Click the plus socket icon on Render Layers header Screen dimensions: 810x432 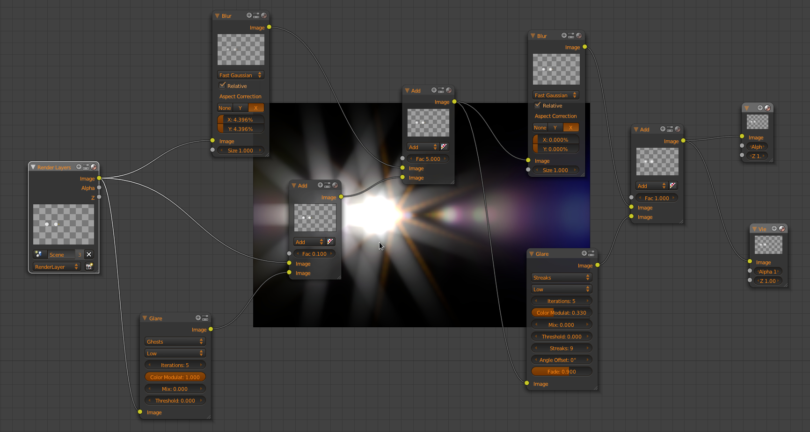(79, 167)
